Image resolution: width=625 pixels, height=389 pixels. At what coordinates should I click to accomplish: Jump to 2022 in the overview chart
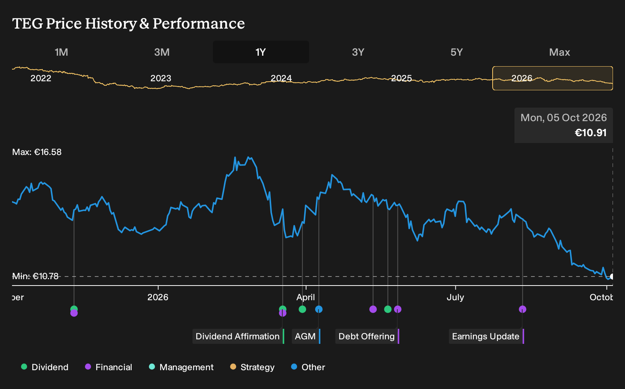(x=41, y=78)
